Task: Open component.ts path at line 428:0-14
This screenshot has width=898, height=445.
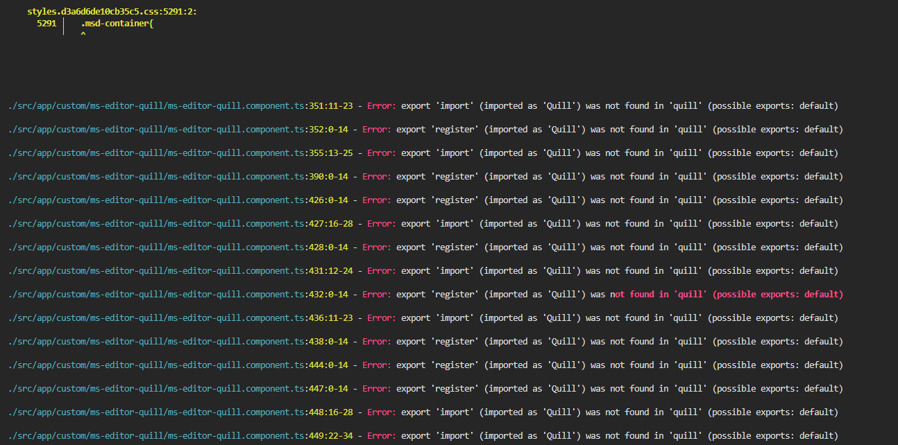Action: 178,247
